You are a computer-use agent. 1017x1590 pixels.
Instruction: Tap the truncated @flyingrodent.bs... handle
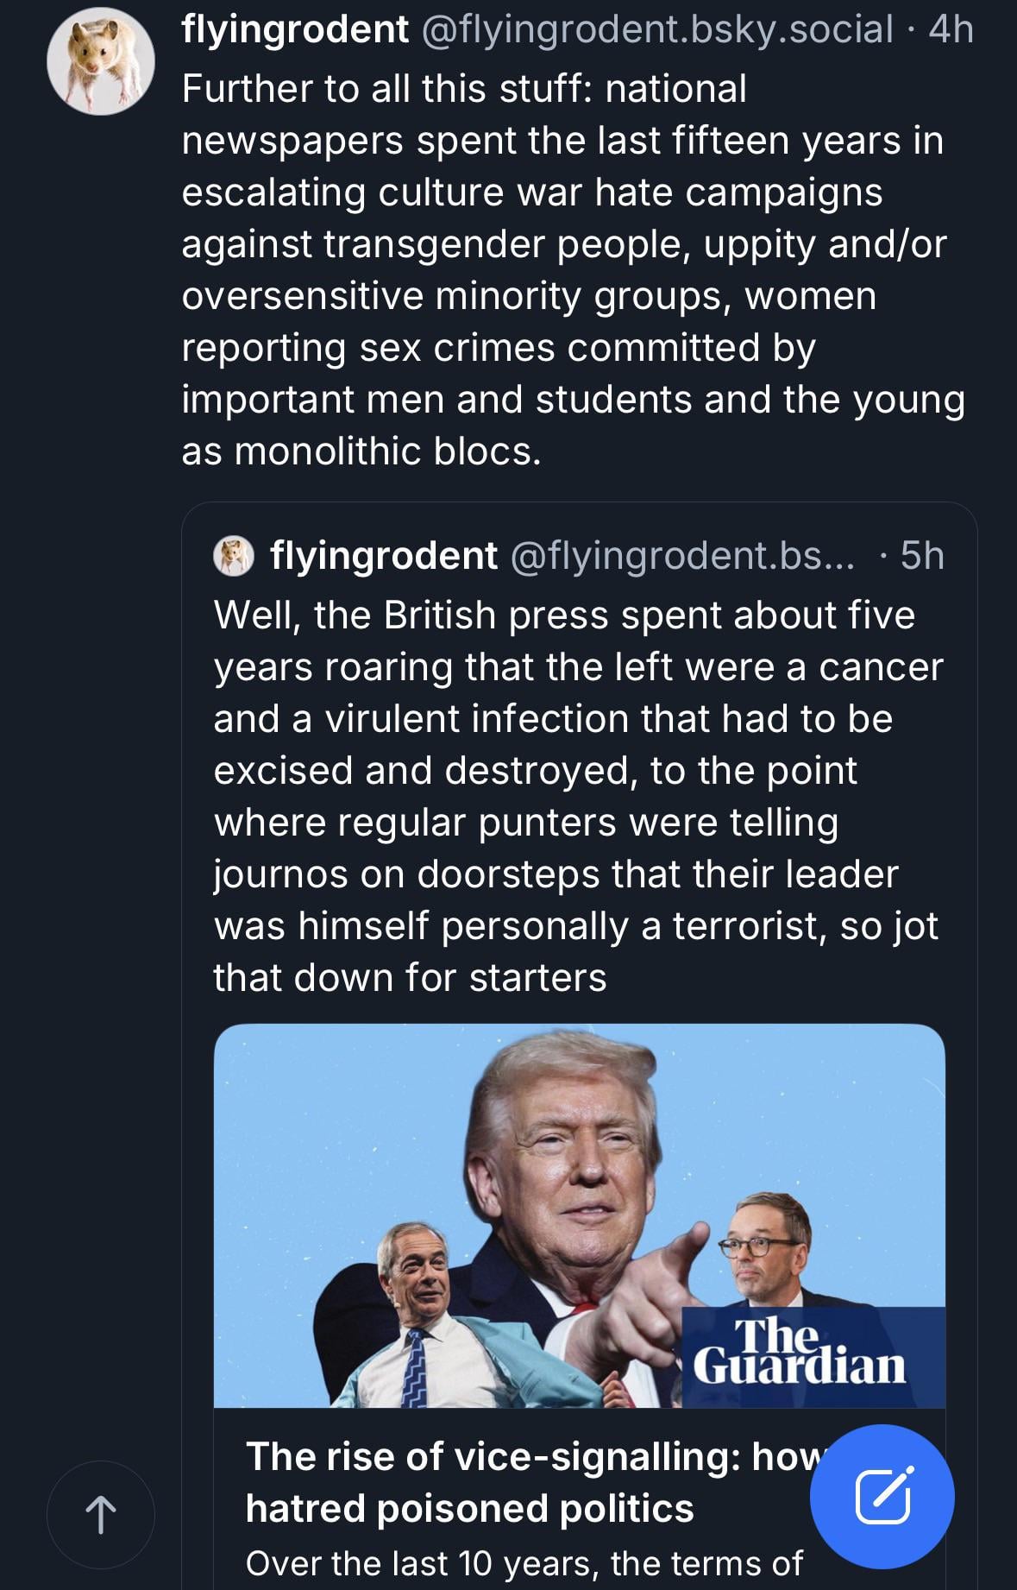pyautogui.click(x=682, y=556)
